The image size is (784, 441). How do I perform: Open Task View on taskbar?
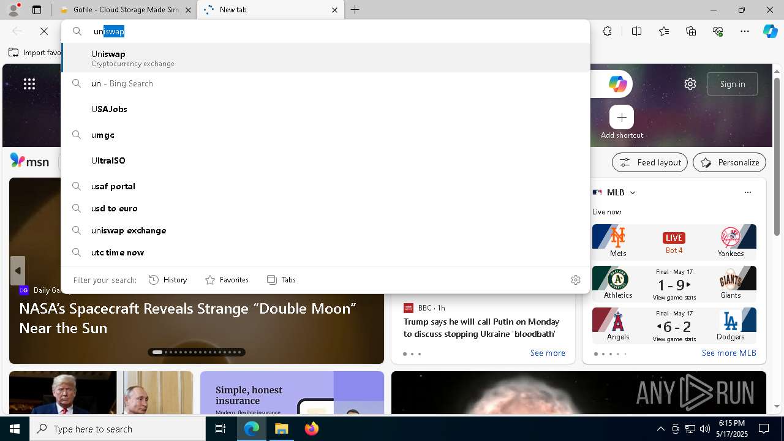point(221,429)
